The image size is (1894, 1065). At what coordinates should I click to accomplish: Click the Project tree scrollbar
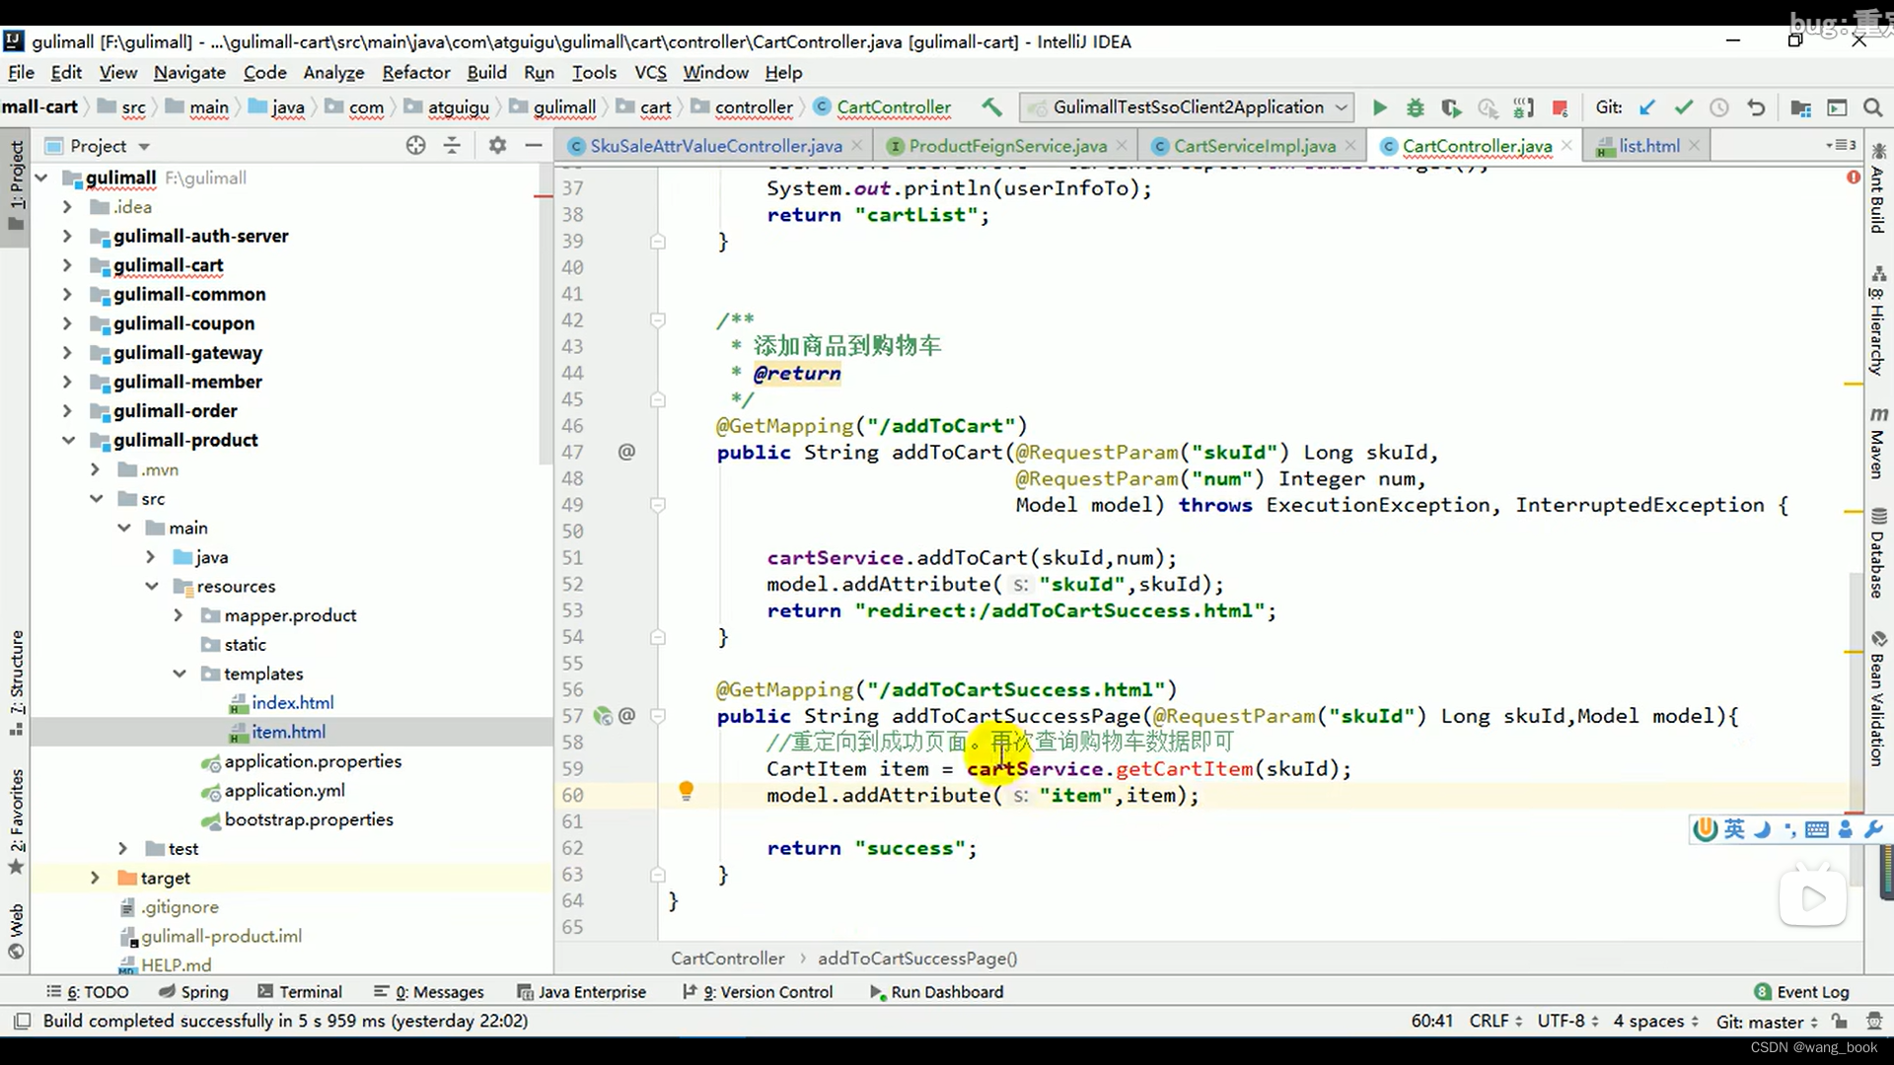545,316
